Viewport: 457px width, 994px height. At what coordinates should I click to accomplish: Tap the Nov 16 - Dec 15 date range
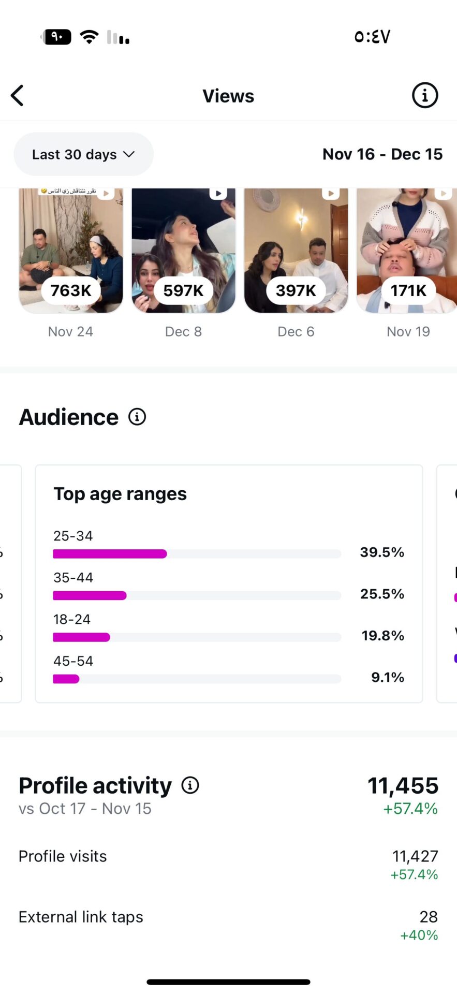[x=382, y=154]
